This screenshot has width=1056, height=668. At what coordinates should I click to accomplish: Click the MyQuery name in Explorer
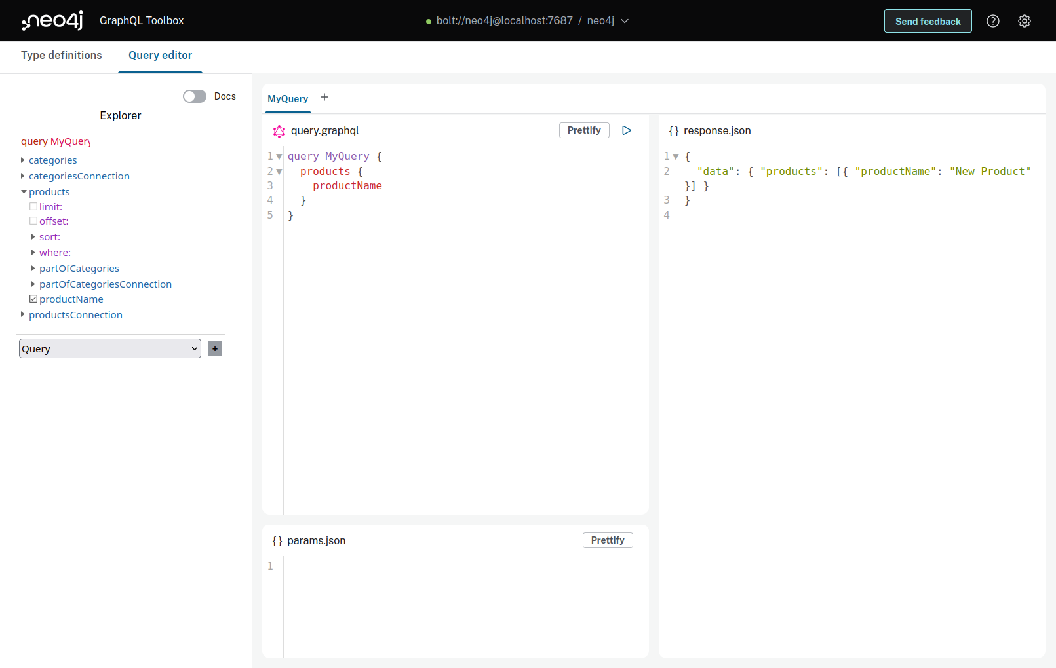click(71, 141)
